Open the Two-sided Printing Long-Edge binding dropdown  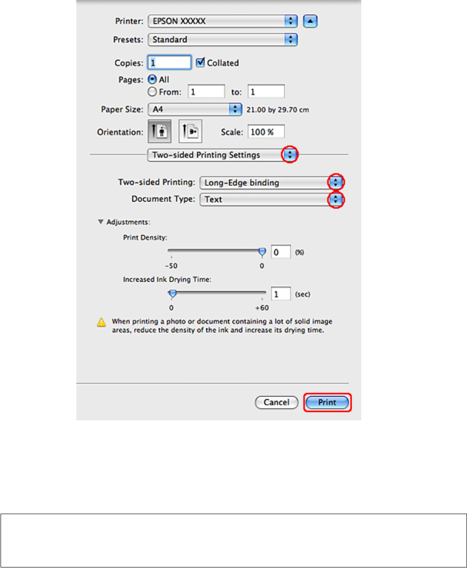(271, 182)
